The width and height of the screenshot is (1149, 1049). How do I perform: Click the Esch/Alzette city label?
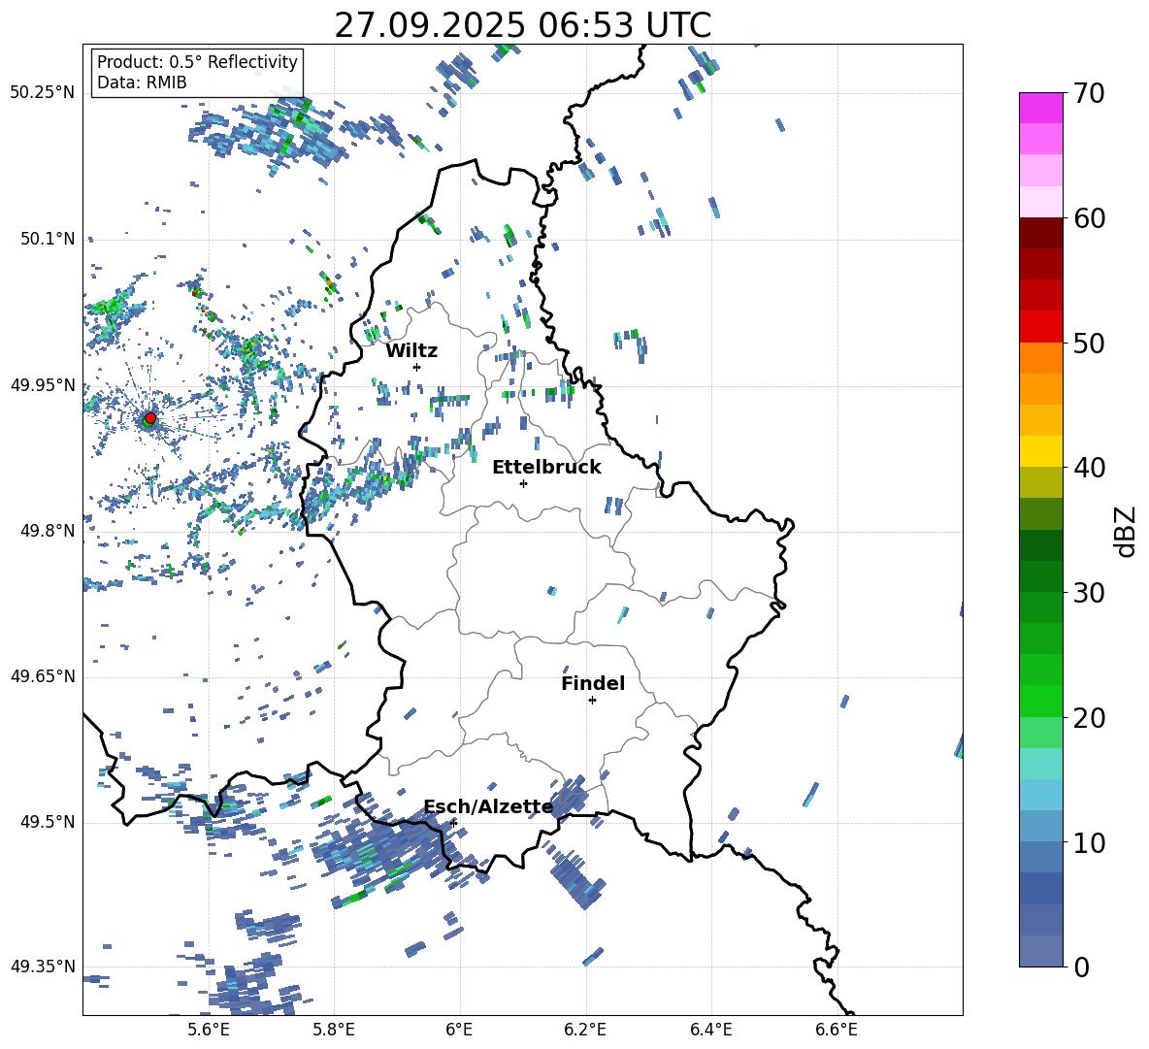(489, 807)
